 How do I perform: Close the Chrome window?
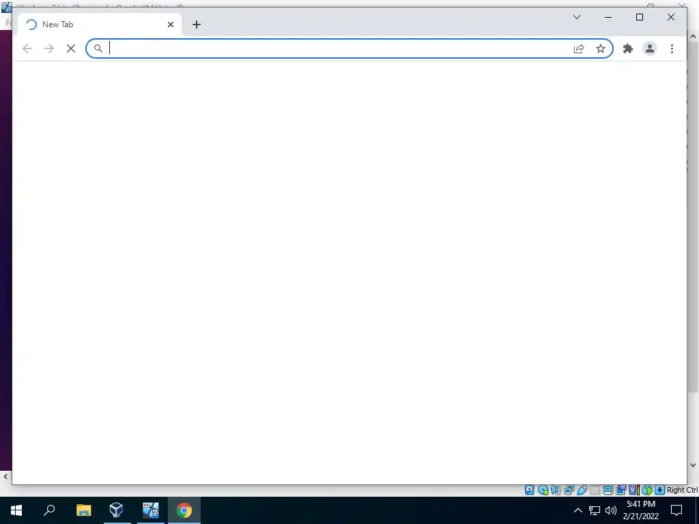coord(670,17)
